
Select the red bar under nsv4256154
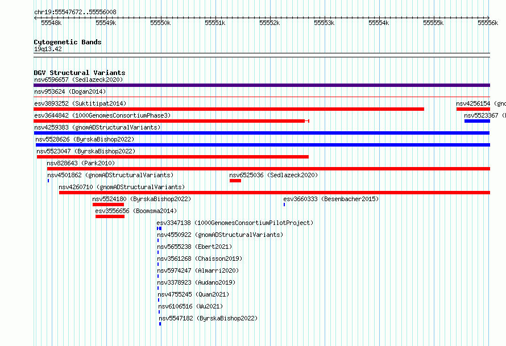(473, 109)
